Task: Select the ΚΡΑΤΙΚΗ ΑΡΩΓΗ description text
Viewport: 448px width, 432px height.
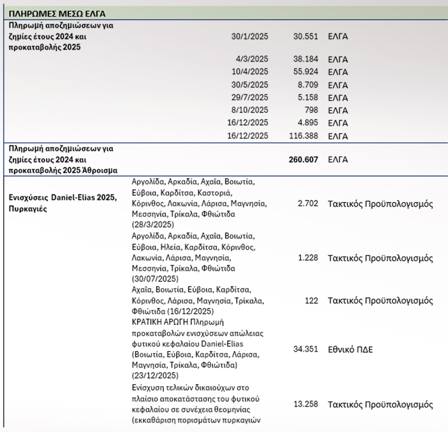Action: pyautogui.click(x=197, y=349)
